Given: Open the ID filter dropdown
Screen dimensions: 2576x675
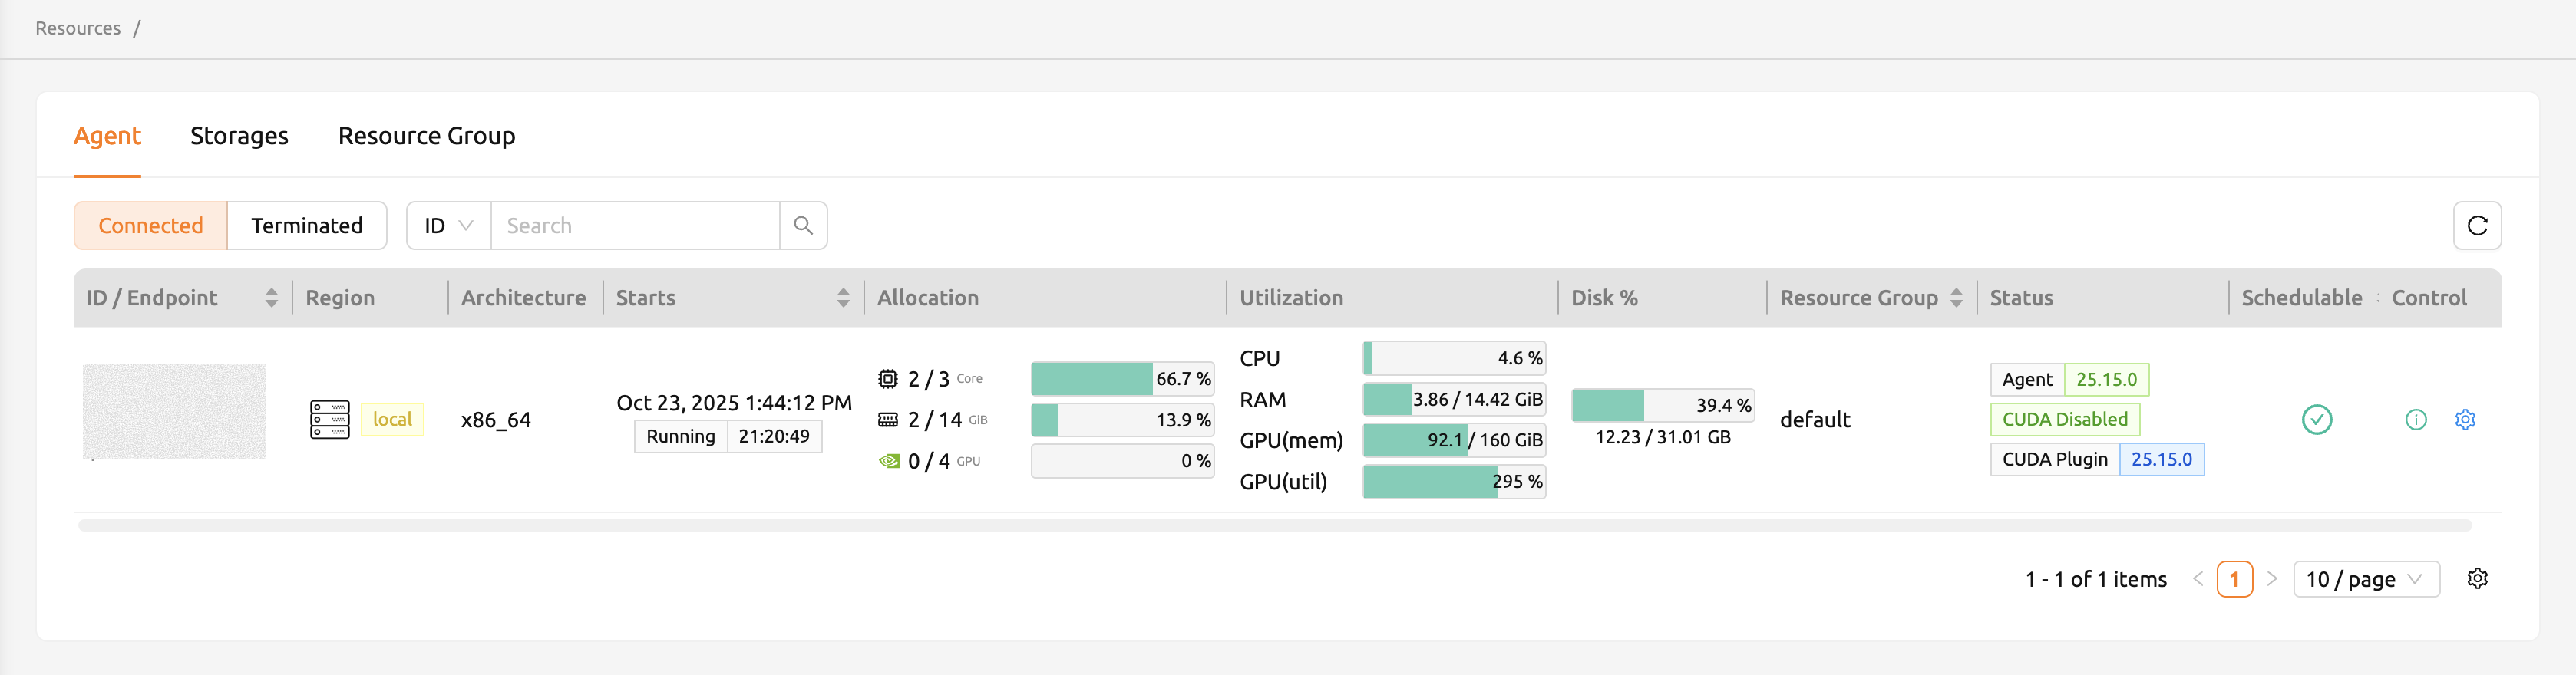Looking at the screenshot, I should [448, 226].
